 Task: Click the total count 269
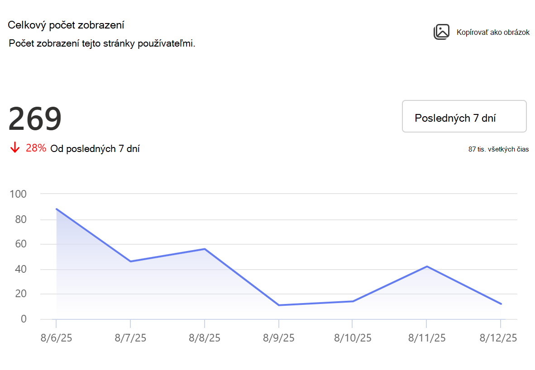[34, 119]
